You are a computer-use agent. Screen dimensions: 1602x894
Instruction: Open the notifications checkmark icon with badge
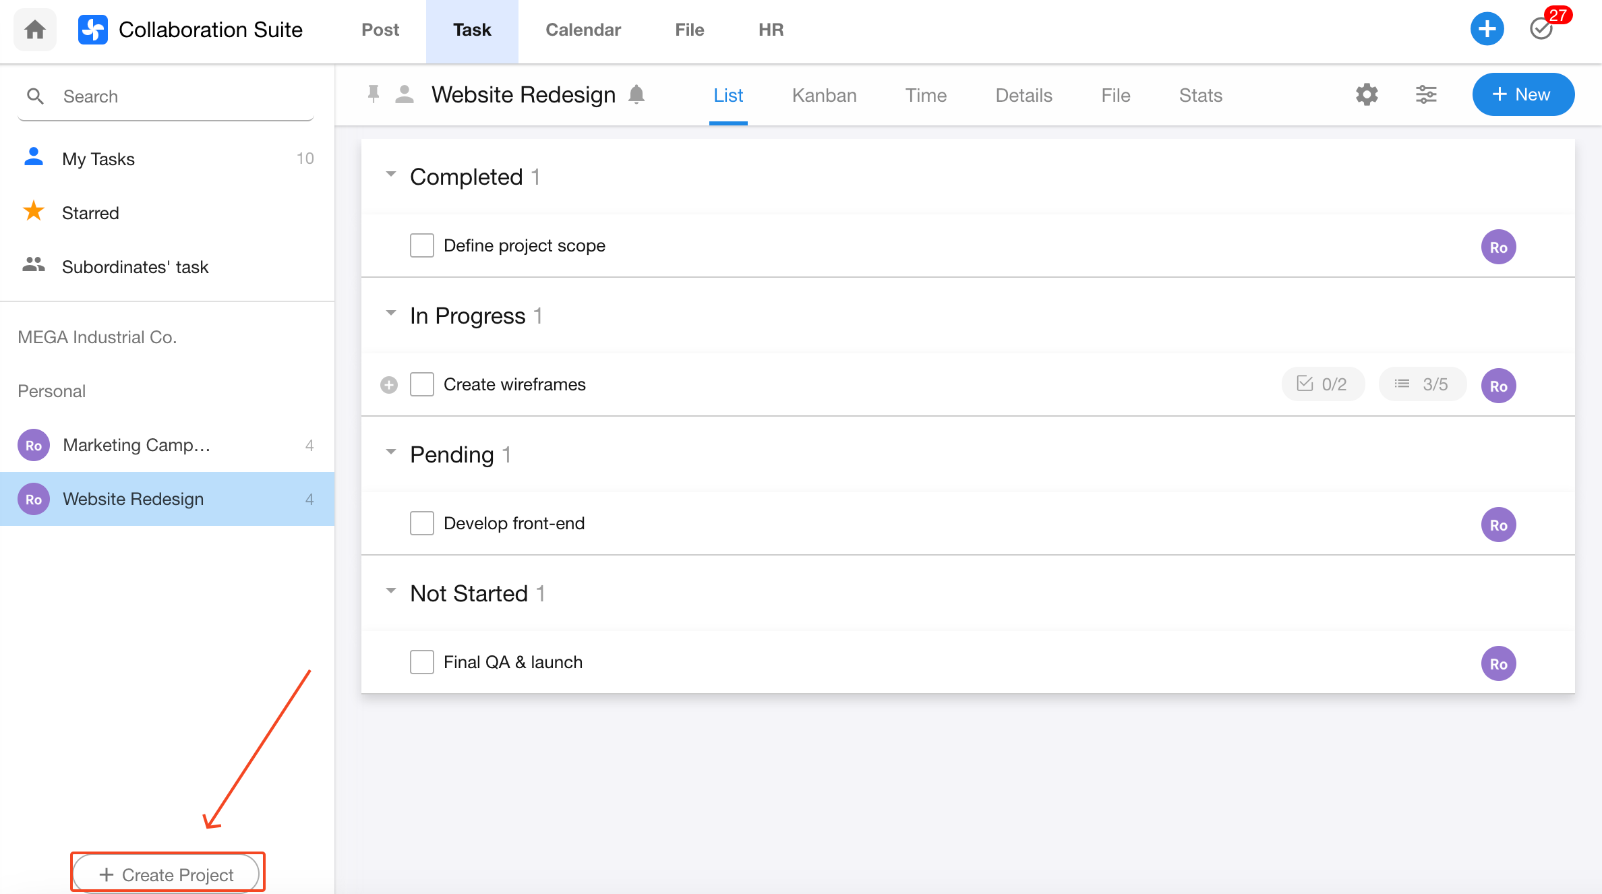coord(1542,29)
